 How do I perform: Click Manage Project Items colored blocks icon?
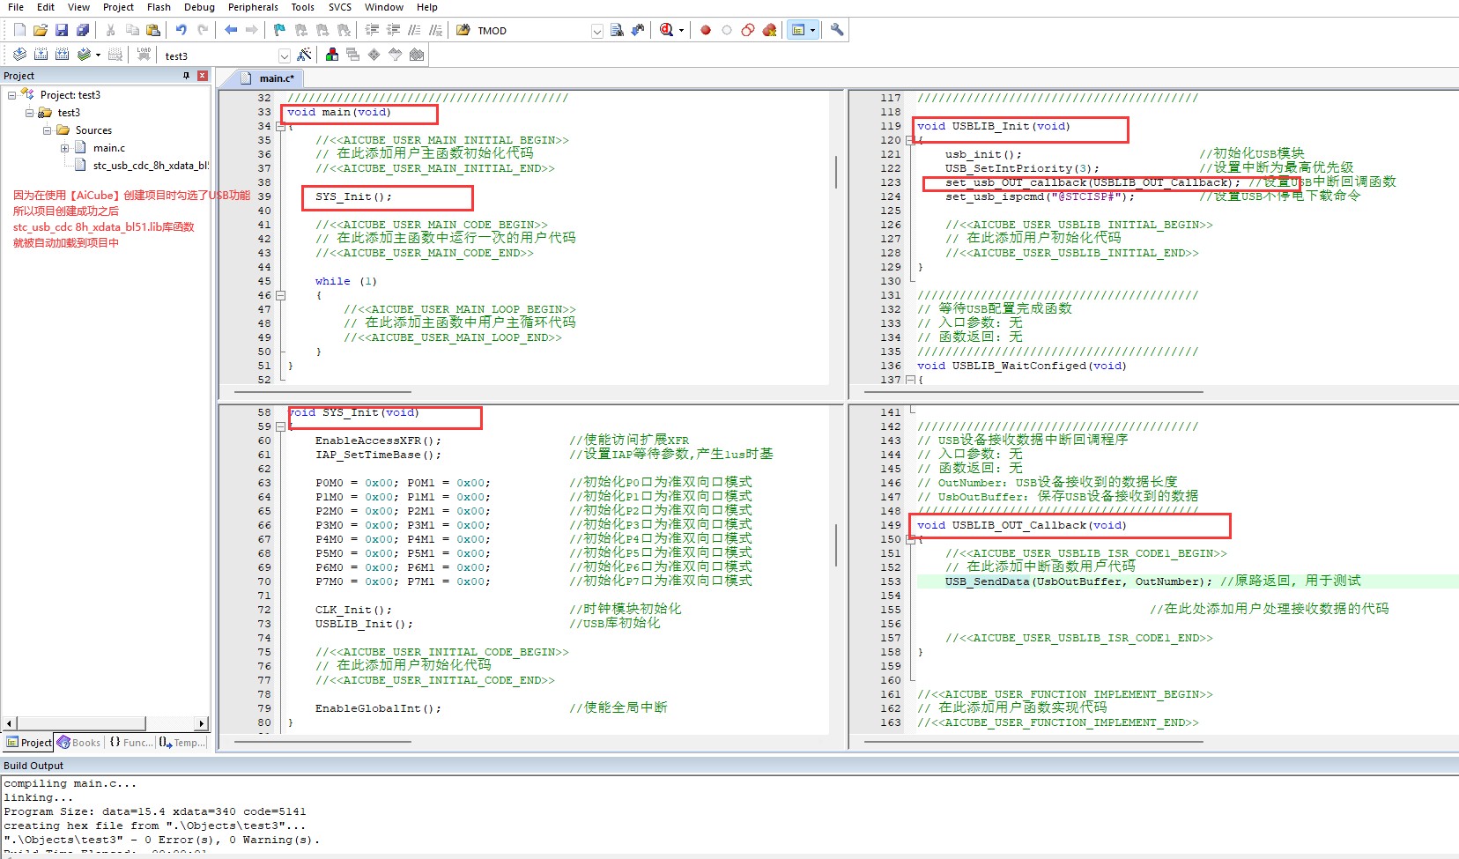(x=332, y=55)
